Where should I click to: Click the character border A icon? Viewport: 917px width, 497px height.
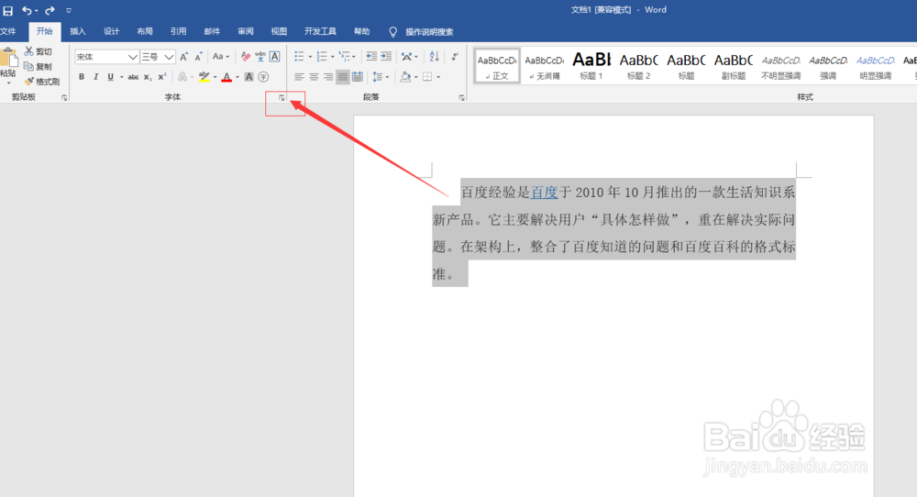[275, 57]
